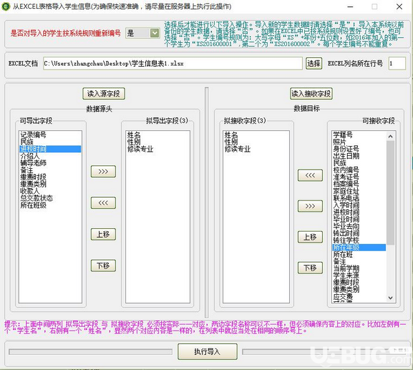
Task: Select 所在年级 in 可接收字段 list
Action: 359,247
